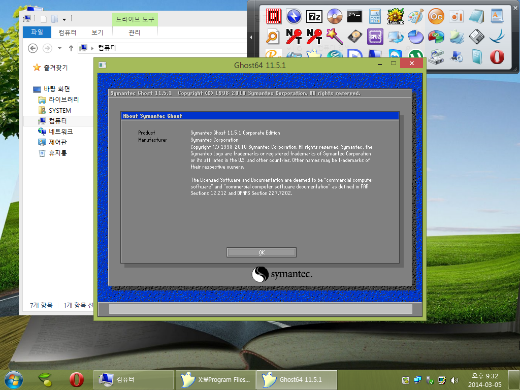Open 7-Zip from the launcher

click(x=314, y=16)
